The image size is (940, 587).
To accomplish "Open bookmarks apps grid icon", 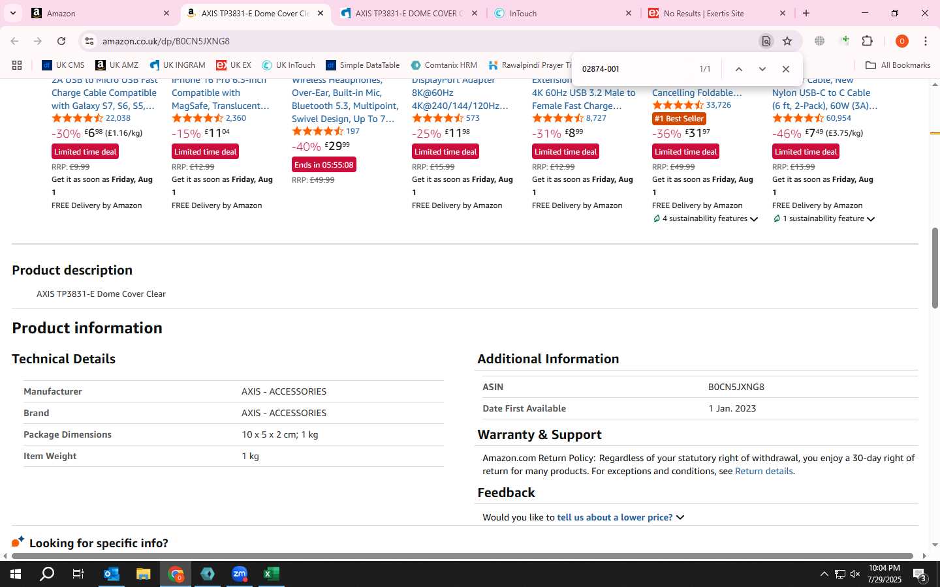I will pos(17,65).
